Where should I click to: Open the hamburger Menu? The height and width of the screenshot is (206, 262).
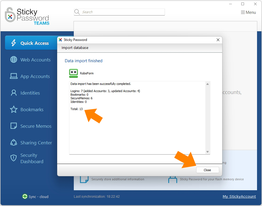[x=248, y=12]
